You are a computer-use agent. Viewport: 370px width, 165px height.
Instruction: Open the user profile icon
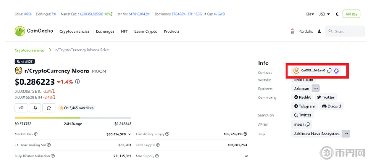(x=319, y=31)
